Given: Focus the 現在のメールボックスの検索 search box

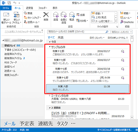Looking at the screenshot, I should point(76,32).
